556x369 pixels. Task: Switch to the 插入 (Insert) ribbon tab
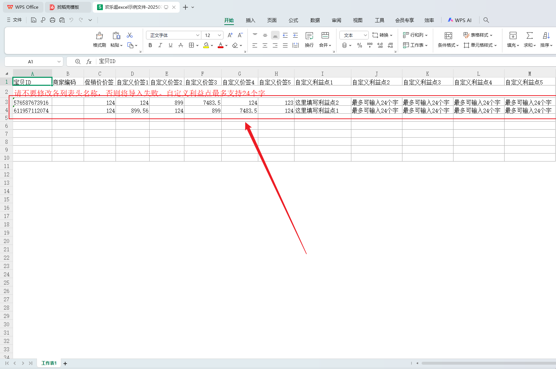[250, 20]
